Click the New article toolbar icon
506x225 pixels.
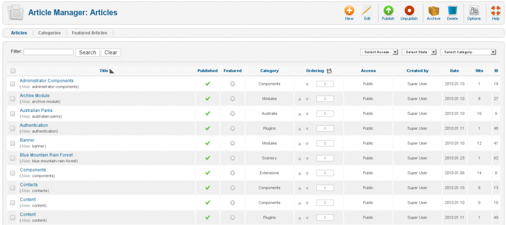[349, 11]
